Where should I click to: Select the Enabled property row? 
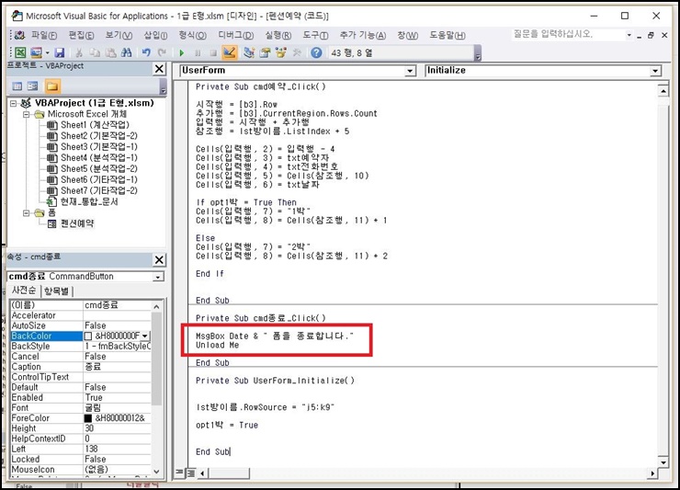click(x=81, y=397)
